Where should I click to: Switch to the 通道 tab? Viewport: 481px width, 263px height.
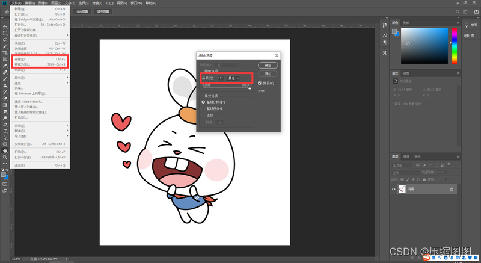[x=406, y=157]
